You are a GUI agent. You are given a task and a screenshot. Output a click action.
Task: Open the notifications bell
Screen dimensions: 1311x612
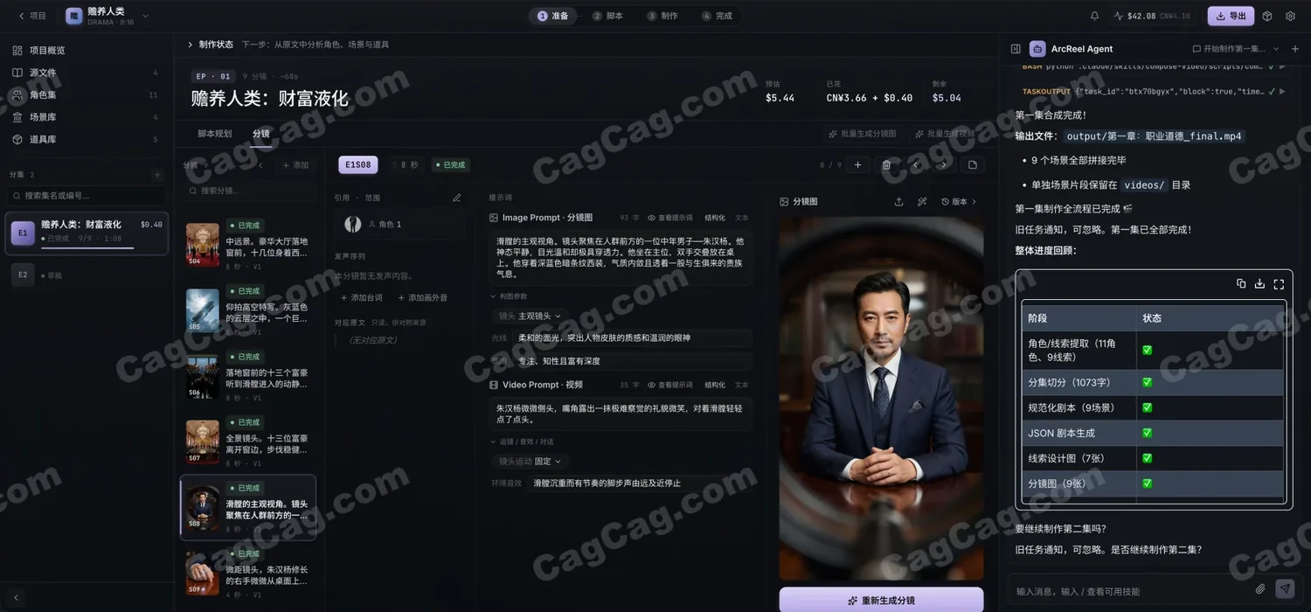[x=1094, y=16]
